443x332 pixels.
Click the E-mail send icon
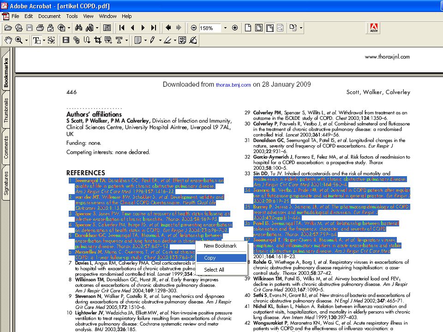click(51, 28)
